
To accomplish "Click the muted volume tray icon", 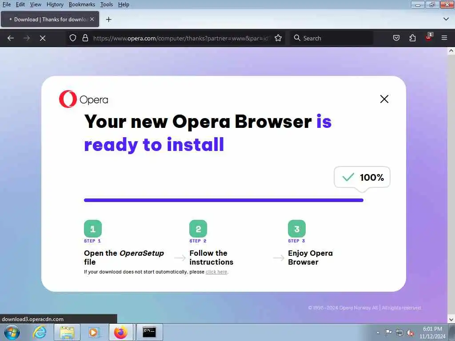I will tap(410, 333).
